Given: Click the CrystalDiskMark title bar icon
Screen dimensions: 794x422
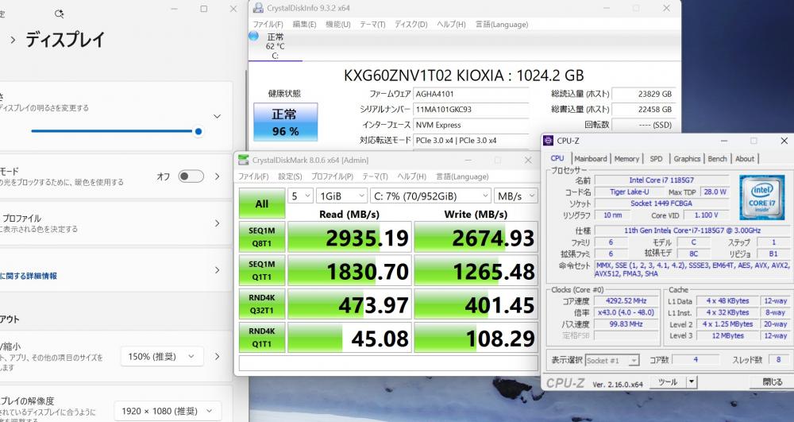Looking at the screenshot, I should [x=244, y=160].
